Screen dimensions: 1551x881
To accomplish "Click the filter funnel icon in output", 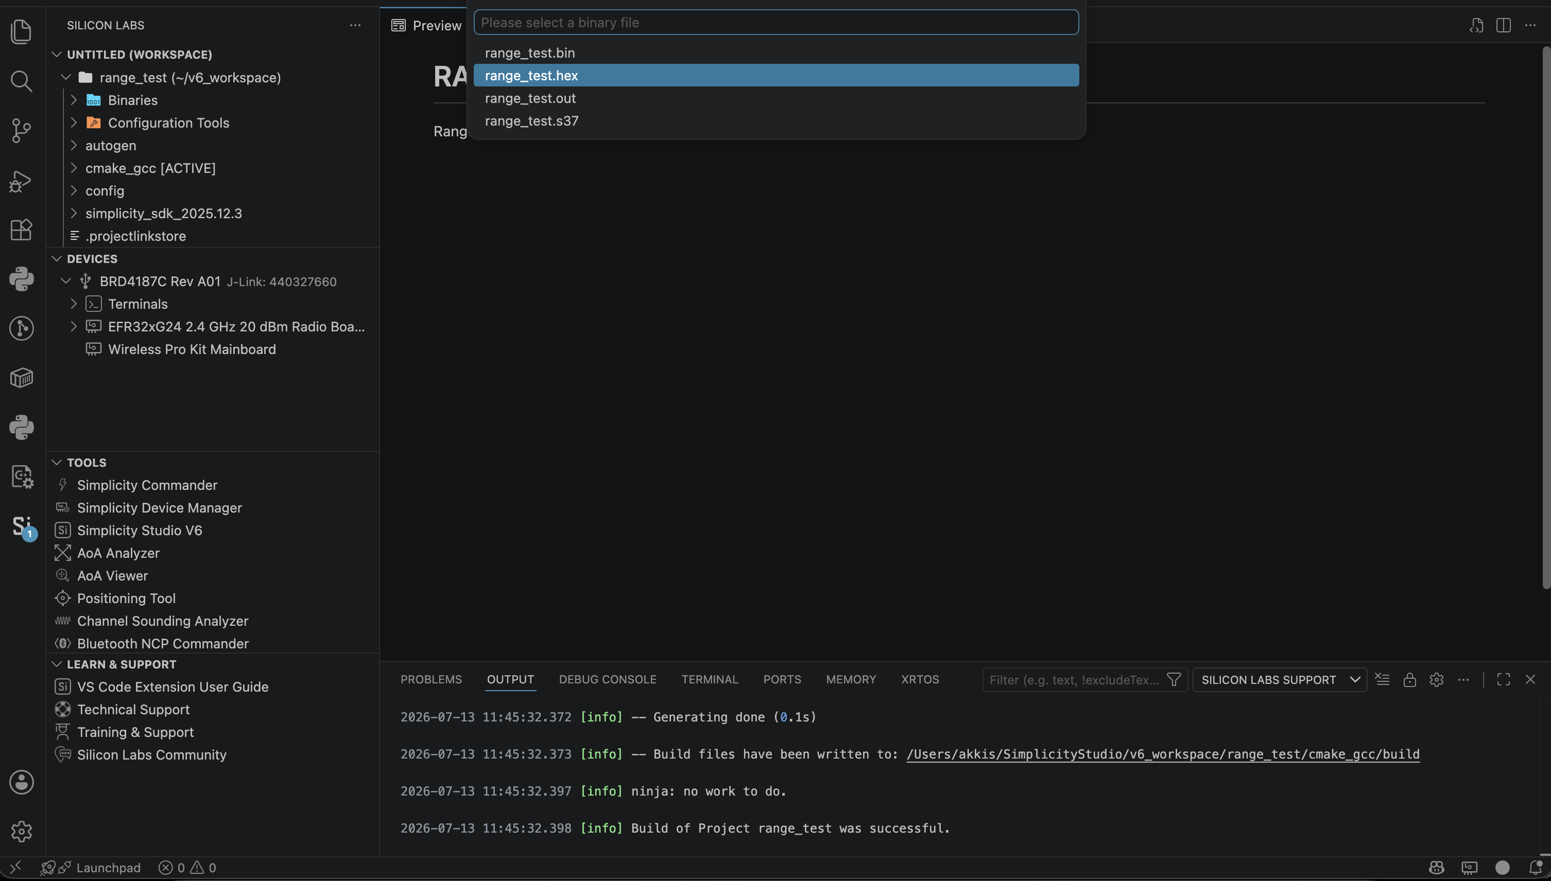I will 1174,679.
